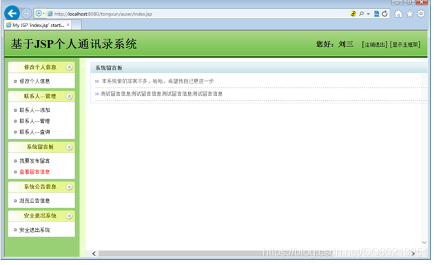
Task: Open 修改个人信息 menu link
Action: tap(34, 81)
